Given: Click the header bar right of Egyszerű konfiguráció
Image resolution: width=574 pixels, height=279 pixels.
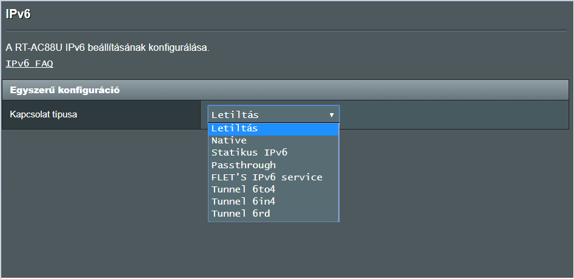Looking at the screenshot, I should 364,90.
